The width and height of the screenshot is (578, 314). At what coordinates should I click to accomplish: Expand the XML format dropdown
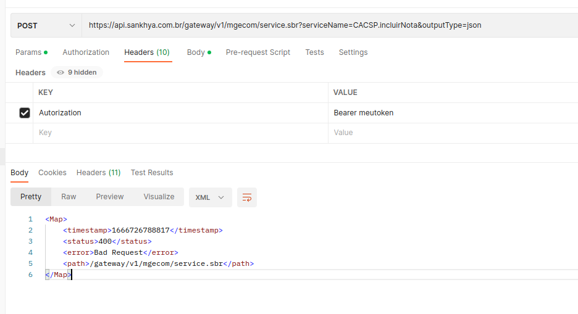210,197
